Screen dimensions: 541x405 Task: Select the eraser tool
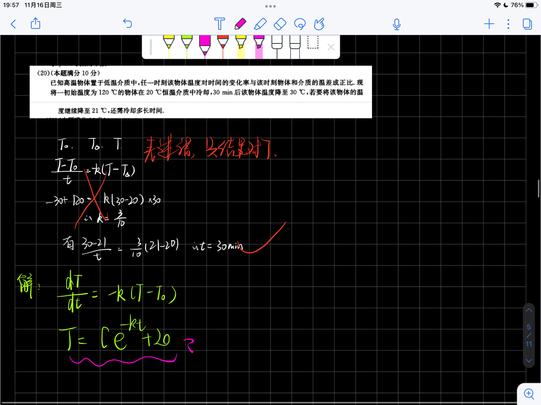pyautogui.click(x=280, y=24)
